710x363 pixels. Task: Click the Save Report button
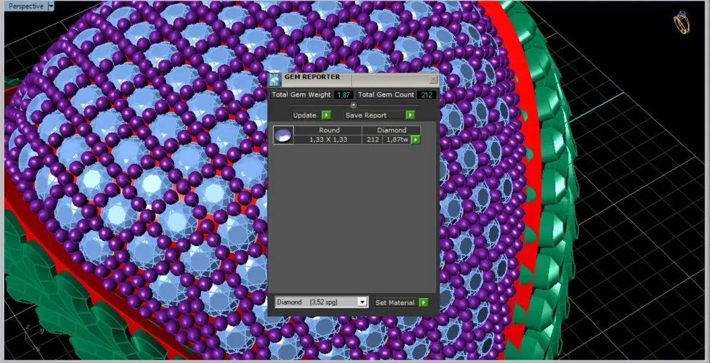375,115
